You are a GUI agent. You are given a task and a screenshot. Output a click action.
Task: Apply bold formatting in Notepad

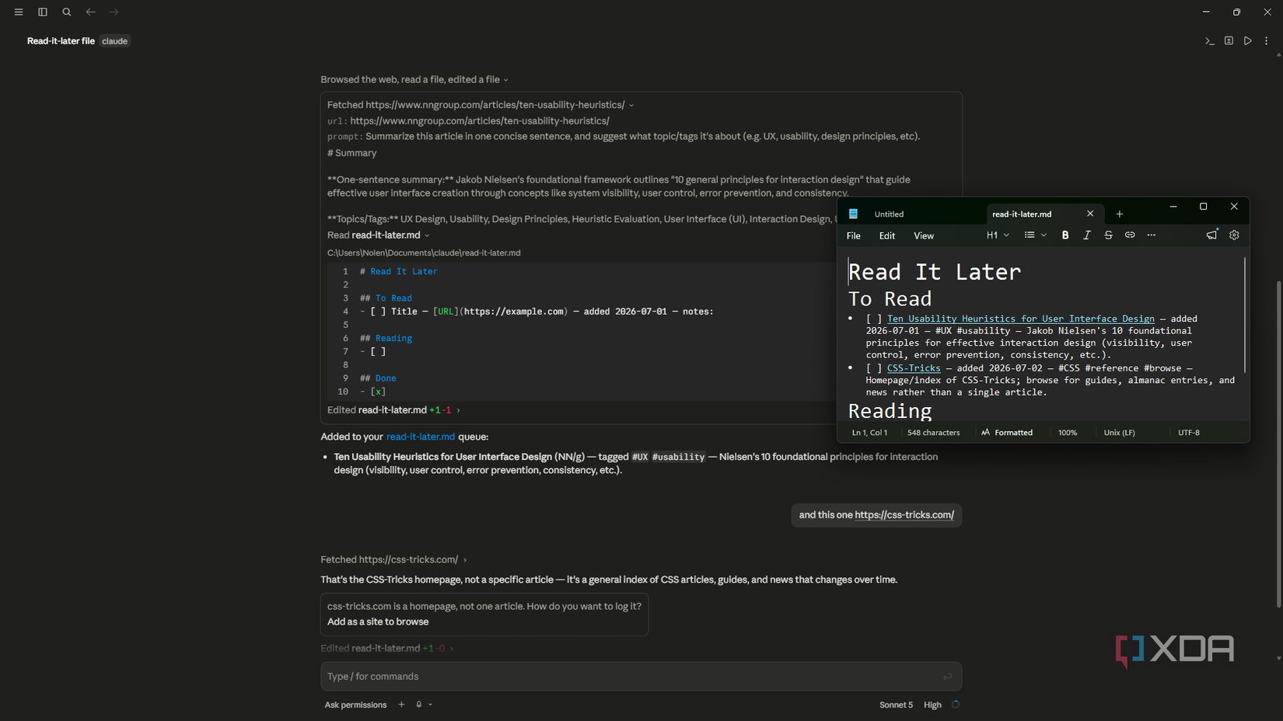coord(1065,235)
